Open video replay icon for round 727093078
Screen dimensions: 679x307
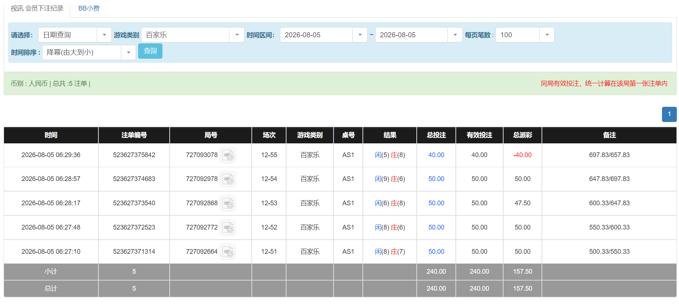click(228, 155)
